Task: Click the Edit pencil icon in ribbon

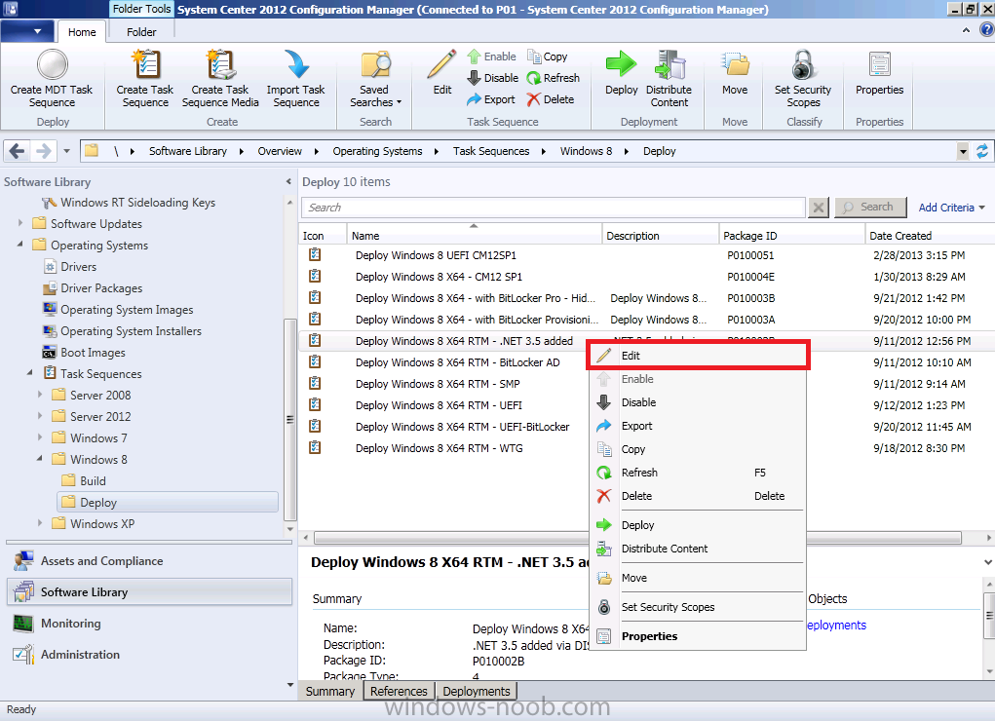Action: click(x=441, y=64)
